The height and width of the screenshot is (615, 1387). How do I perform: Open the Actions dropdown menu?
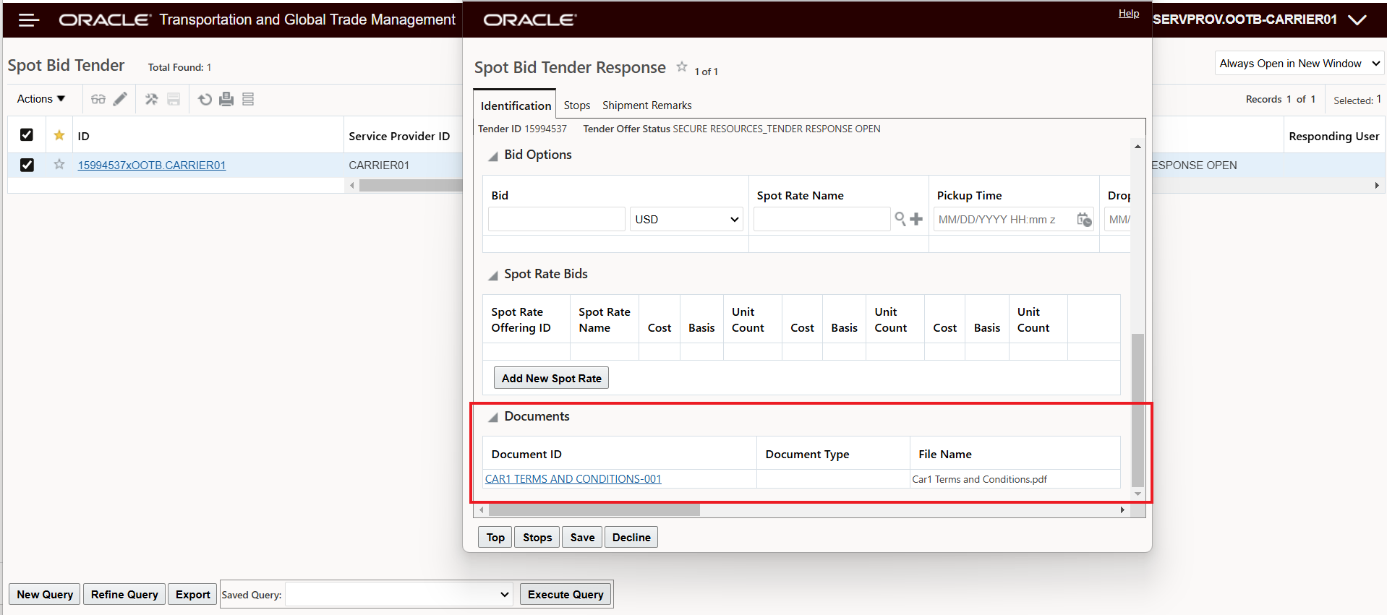tap(41, 99)
